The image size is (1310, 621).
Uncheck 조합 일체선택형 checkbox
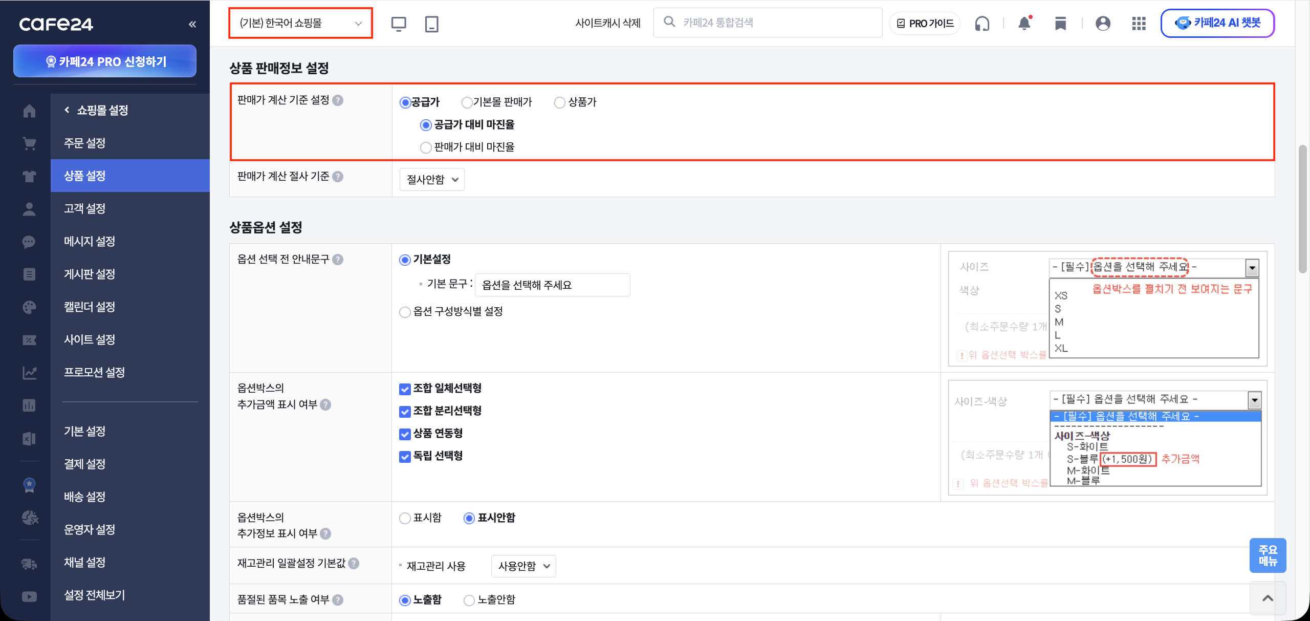click(405, 389)
